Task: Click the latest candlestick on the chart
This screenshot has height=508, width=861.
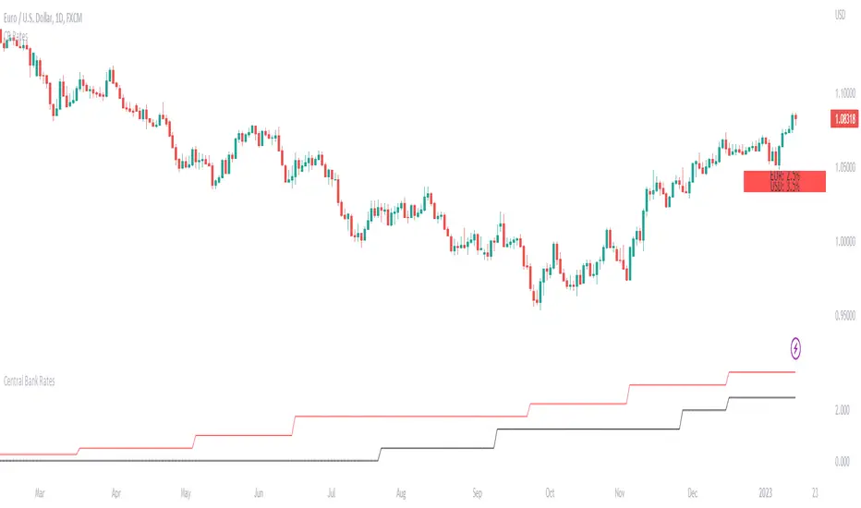Action: [795, 117]
